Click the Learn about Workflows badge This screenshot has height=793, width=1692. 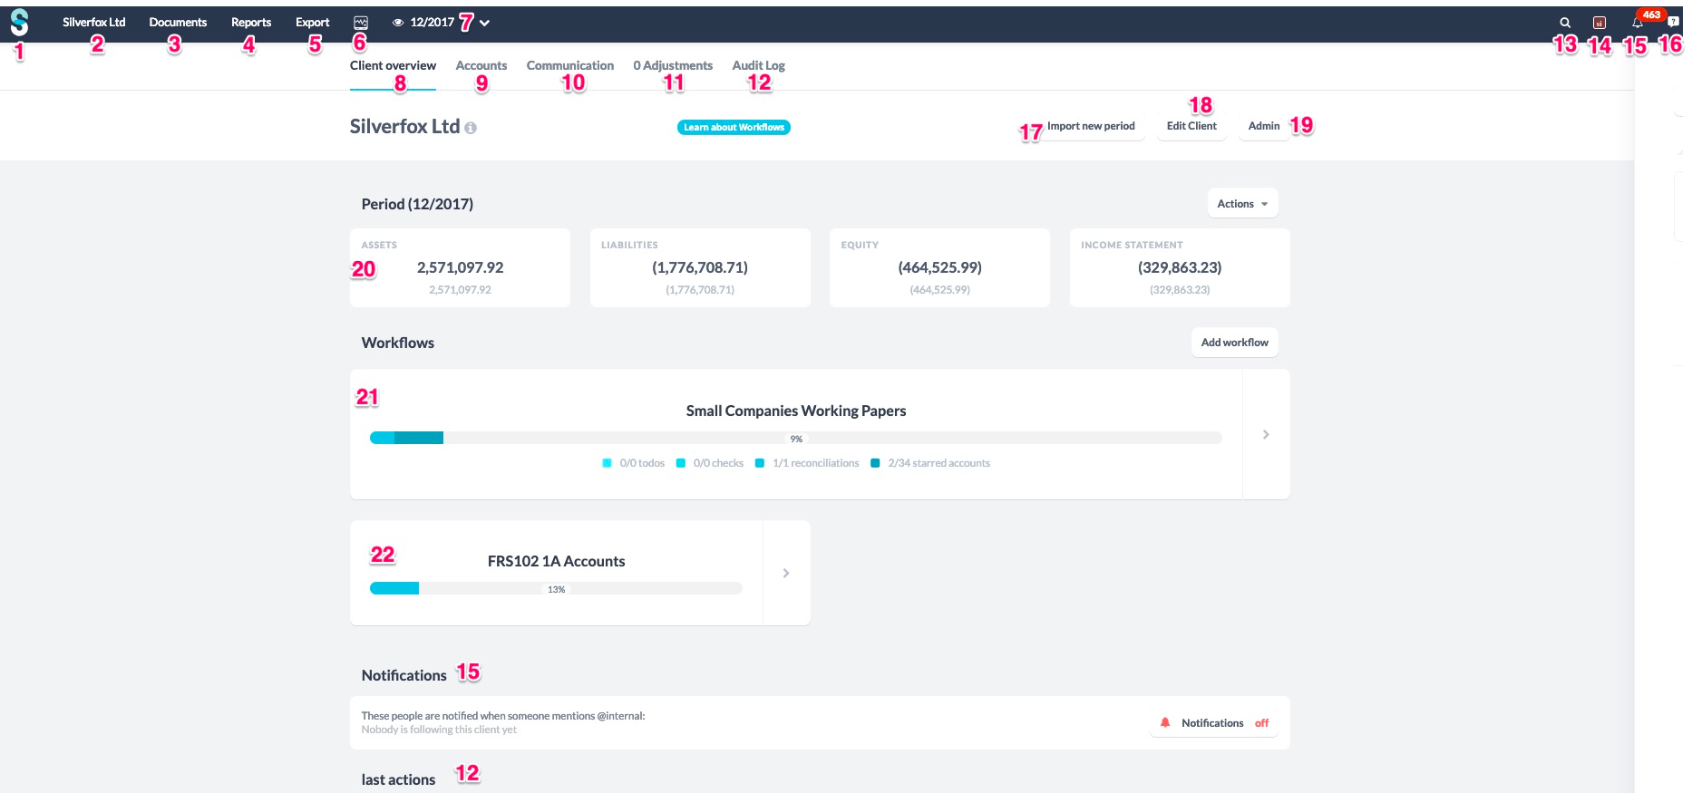[x=734, y=128]
